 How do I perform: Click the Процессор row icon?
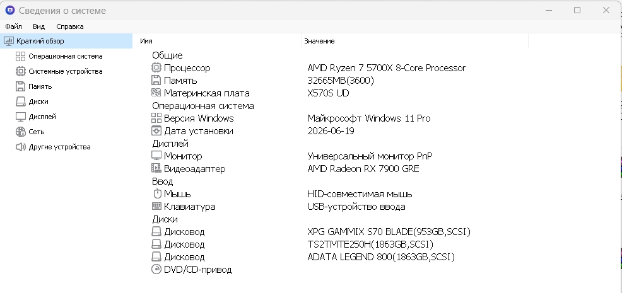[x=156, y=68]
